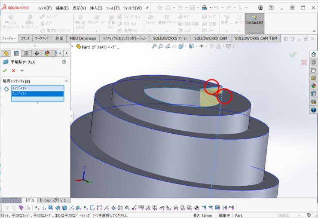Open the DisplayManager color sphere tab
This screenshot has width=318, height=218.
pyautogui.click(x=47, y=53)
